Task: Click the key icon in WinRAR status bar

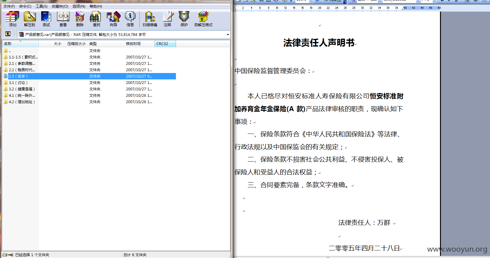Action: tap(11, 255)
